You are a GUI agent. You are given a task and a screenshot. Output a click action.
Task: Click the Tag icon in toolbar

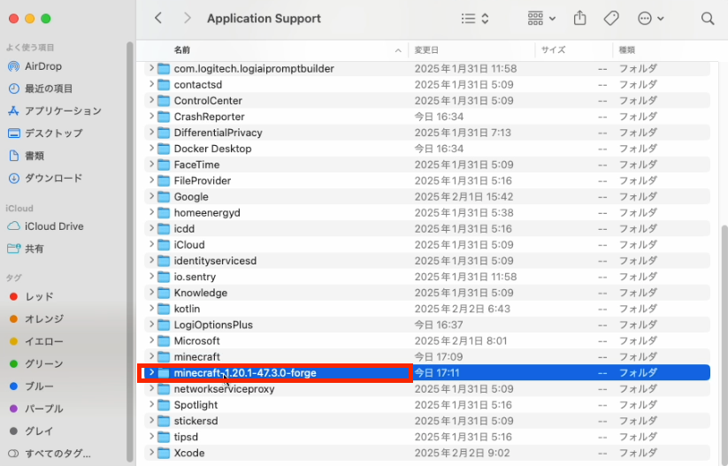pyautogui.click(x=611, y=19)
